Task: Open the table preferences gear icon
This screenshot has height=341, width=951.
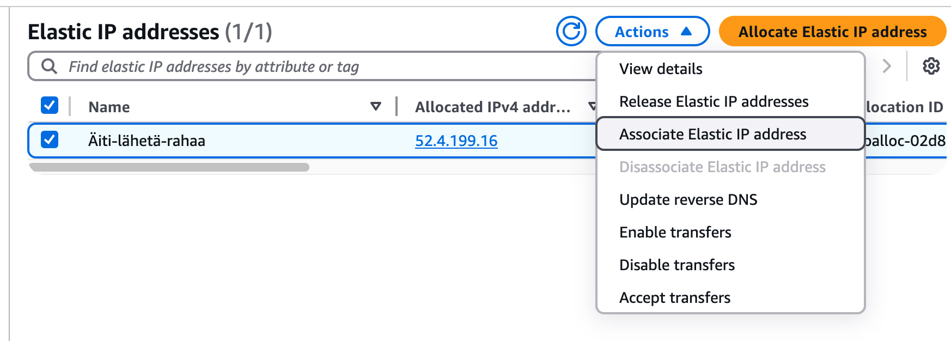Action: click(931, 66)
